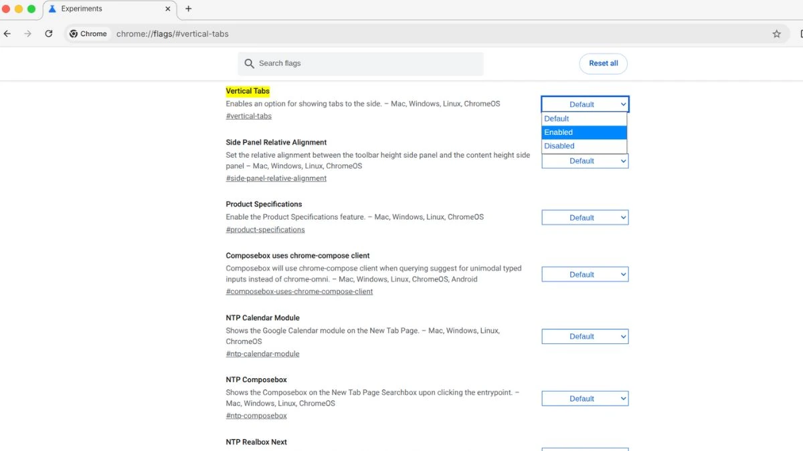Bookmark the page with the star icon
This screenshot has height=451, width=803.
pyautogui.click(x=776, y=33)
